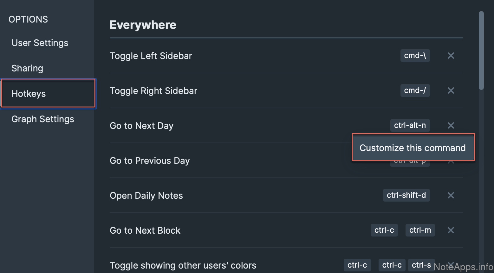Click the ctrl-m key badge

(420, 230)
